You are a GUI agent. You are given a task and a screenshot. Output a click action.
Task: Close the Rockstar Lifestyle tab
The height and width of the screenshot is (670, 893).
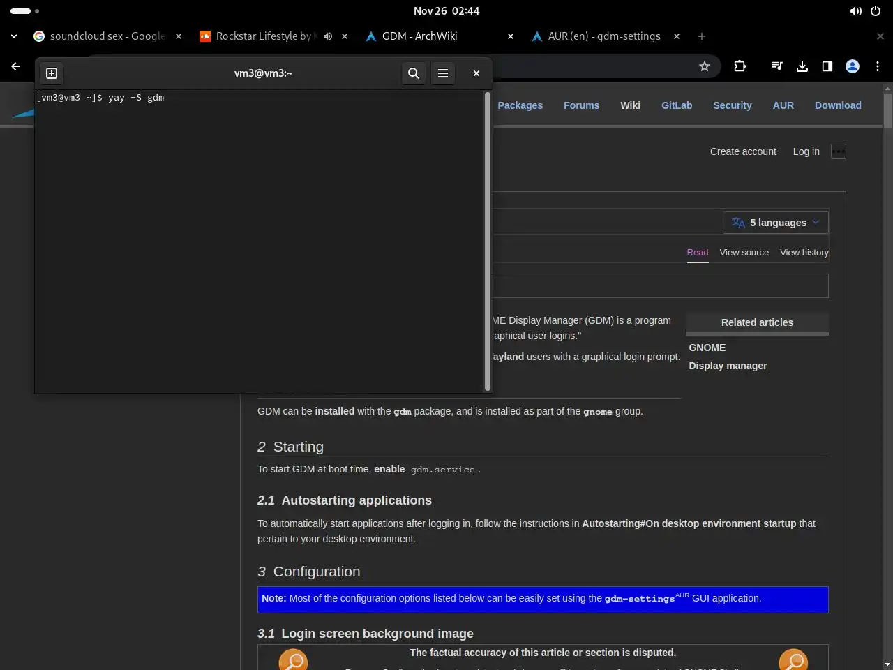tap(345, 36)
